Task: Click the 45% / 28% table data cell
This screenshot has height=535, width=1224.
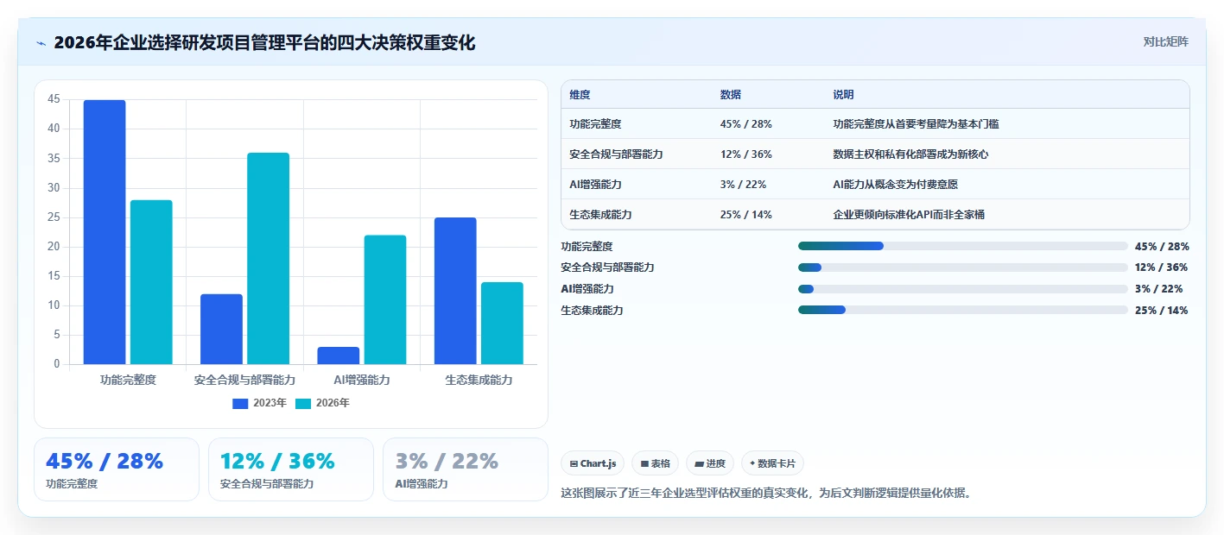Action: [x=745, y=124]
